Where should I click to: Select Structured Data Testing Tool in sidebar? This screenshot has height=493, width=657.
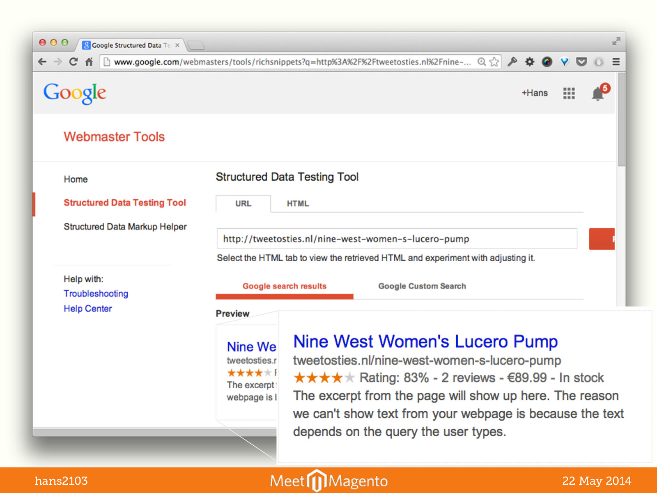tap(125, 203)
